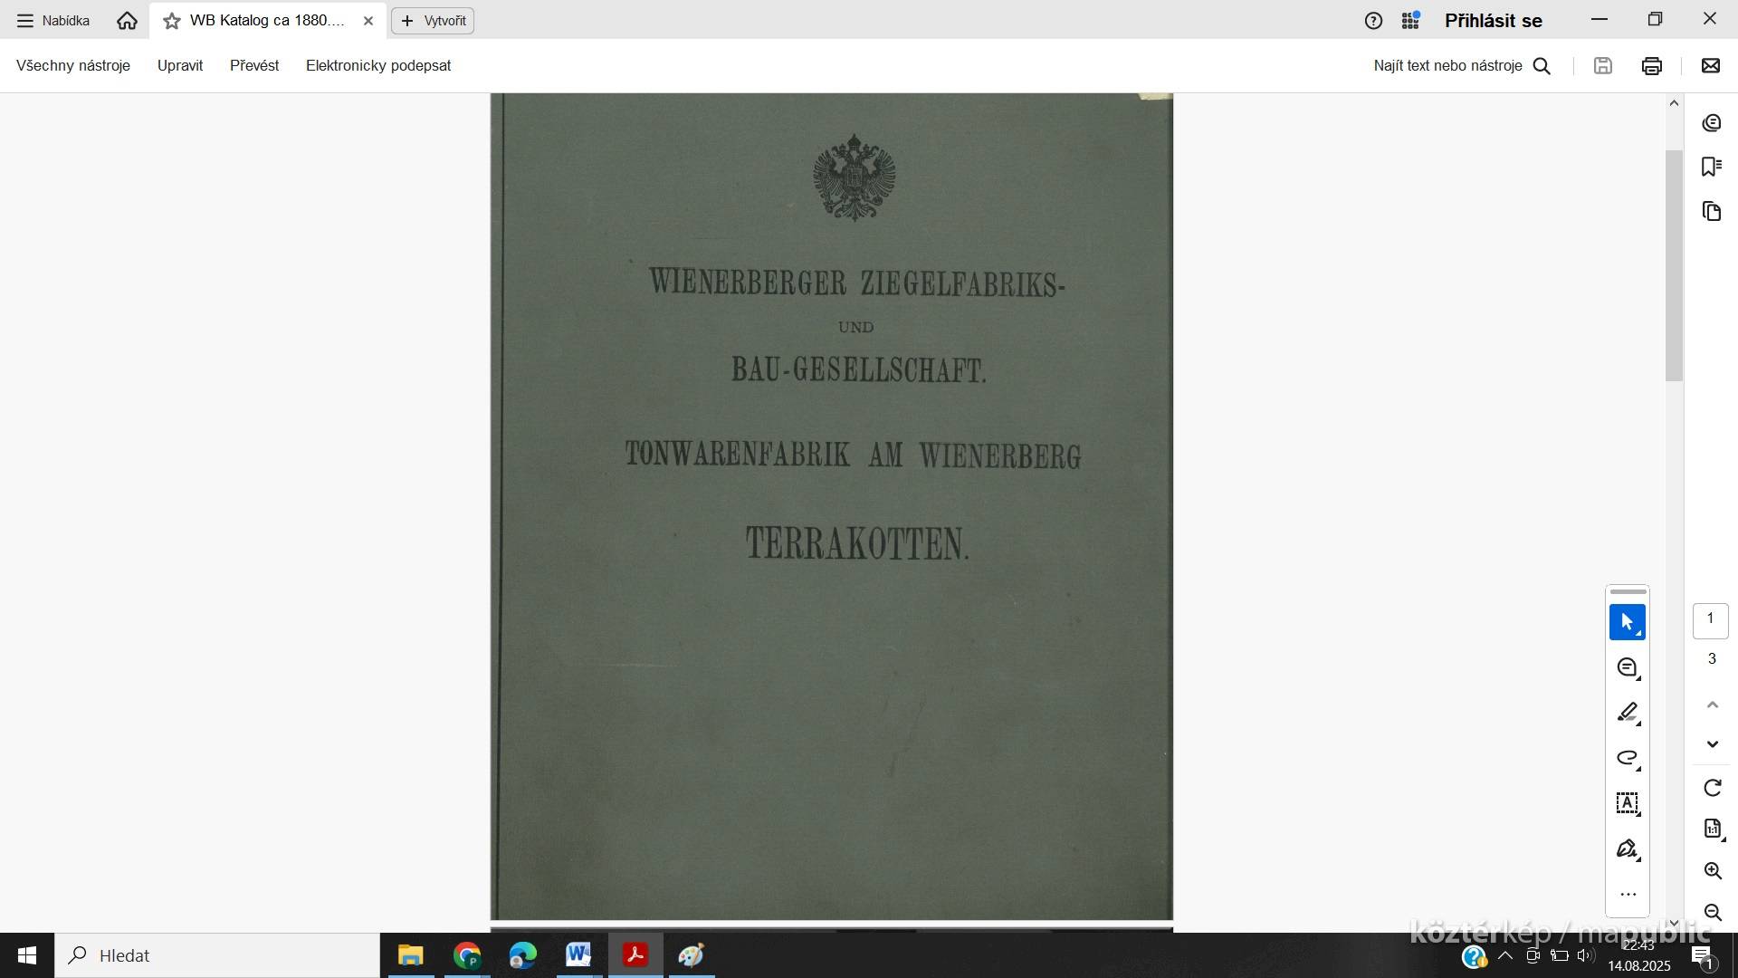This screenshot has height=978, width=1738.
Task: Open the Paint taskbar icon
Action: (692, 955)
